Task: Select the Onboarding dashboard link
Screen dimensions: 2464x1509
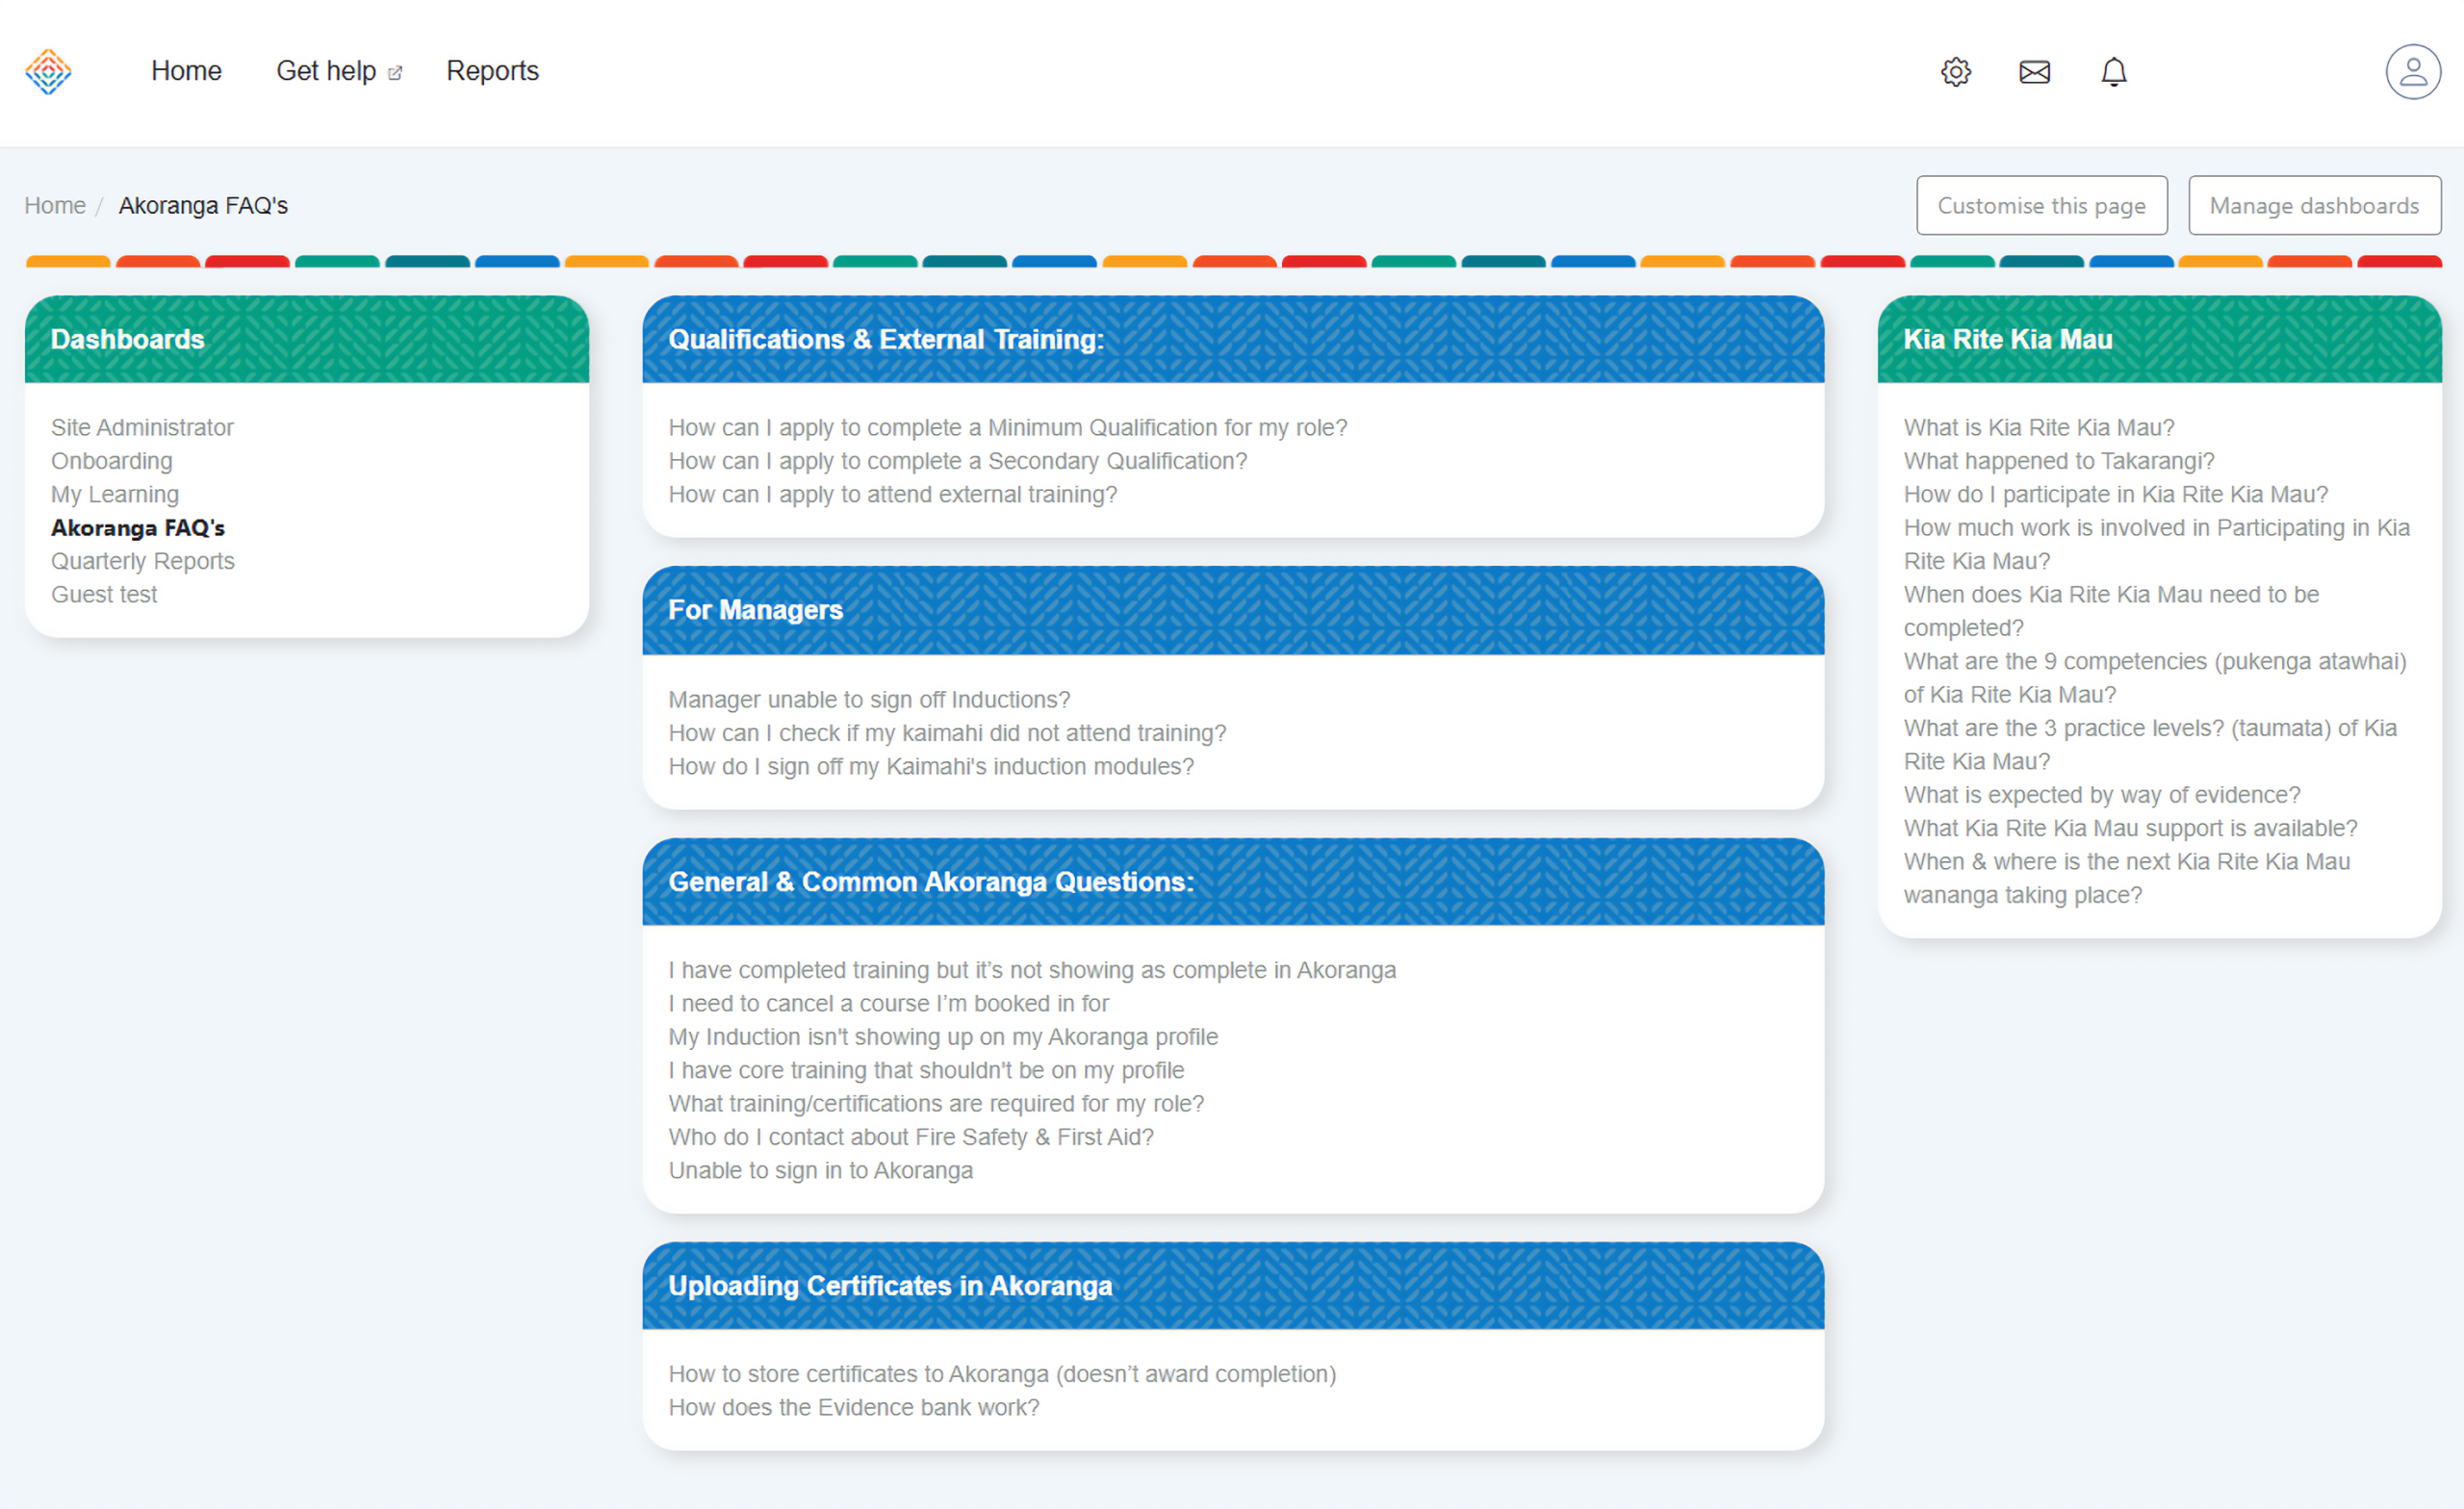Action: pyautogui.click(x=112, y=461)
